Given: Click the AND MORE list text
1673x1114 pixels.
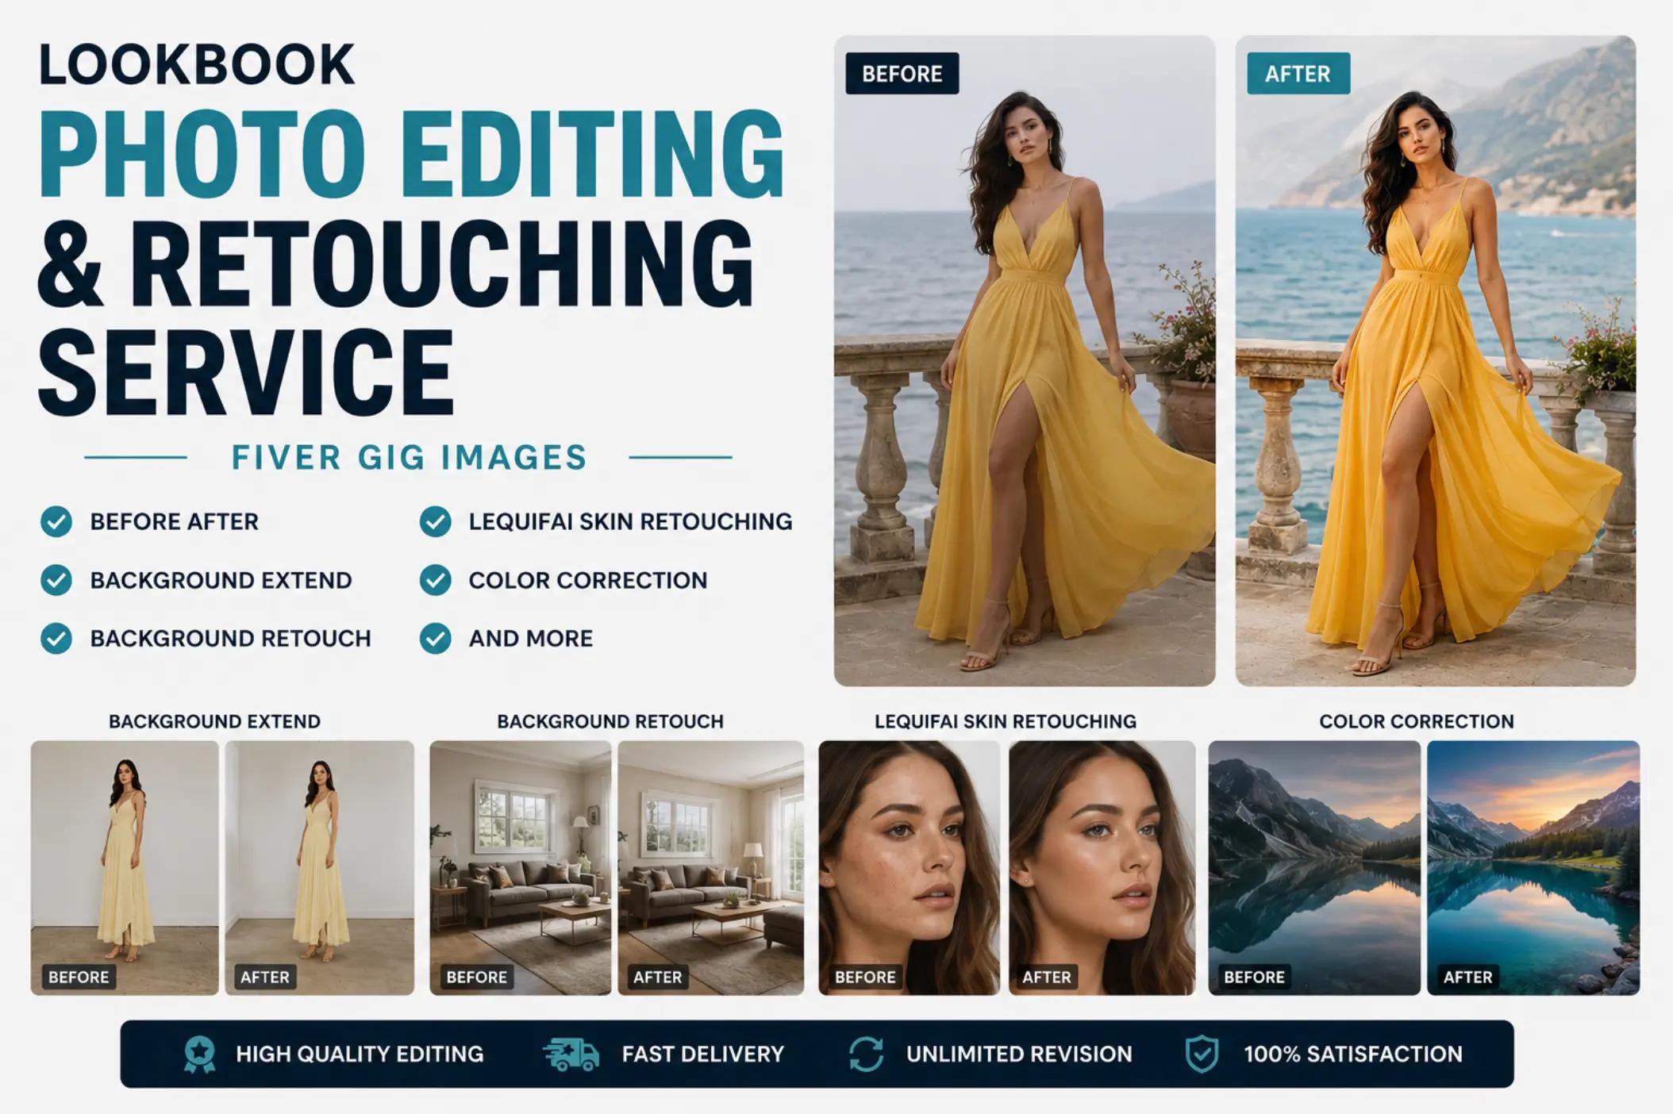Looking at the screenshot, I should 530,638.
